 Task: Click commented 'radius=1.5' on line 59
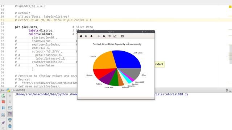coord(40,48)
